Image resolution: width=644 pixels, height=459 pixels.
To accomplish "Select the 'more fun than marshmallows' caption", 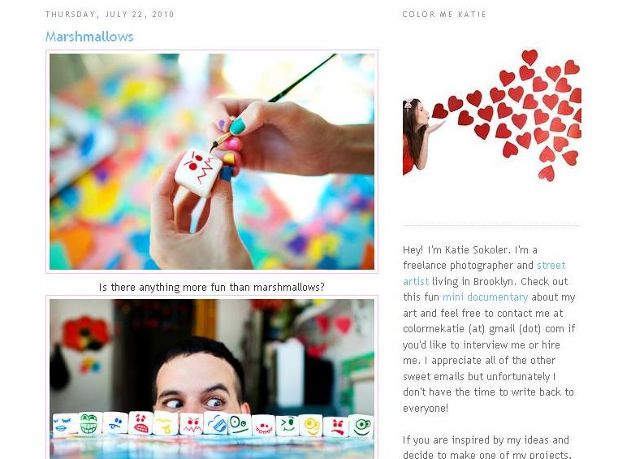I will (x=211, y=287).
